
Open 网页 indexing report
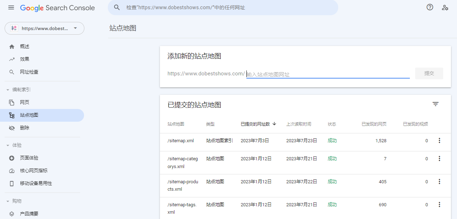[42, 103]
